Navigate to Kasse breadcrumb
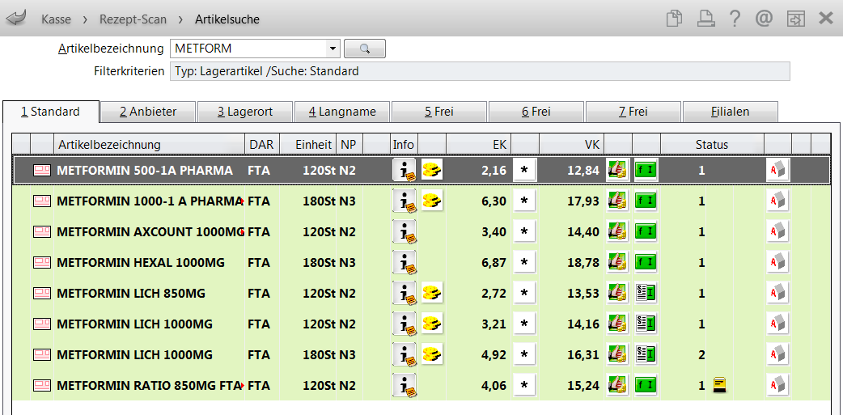The height and width of the screenshot is (415, 843). tap(56, 19)
